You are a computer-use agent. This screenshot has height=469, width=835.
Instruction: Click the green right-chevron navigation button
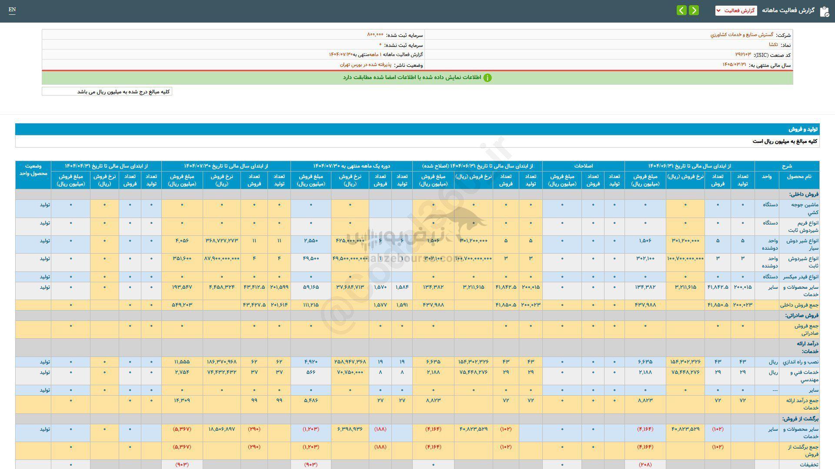tap(694, 10)
